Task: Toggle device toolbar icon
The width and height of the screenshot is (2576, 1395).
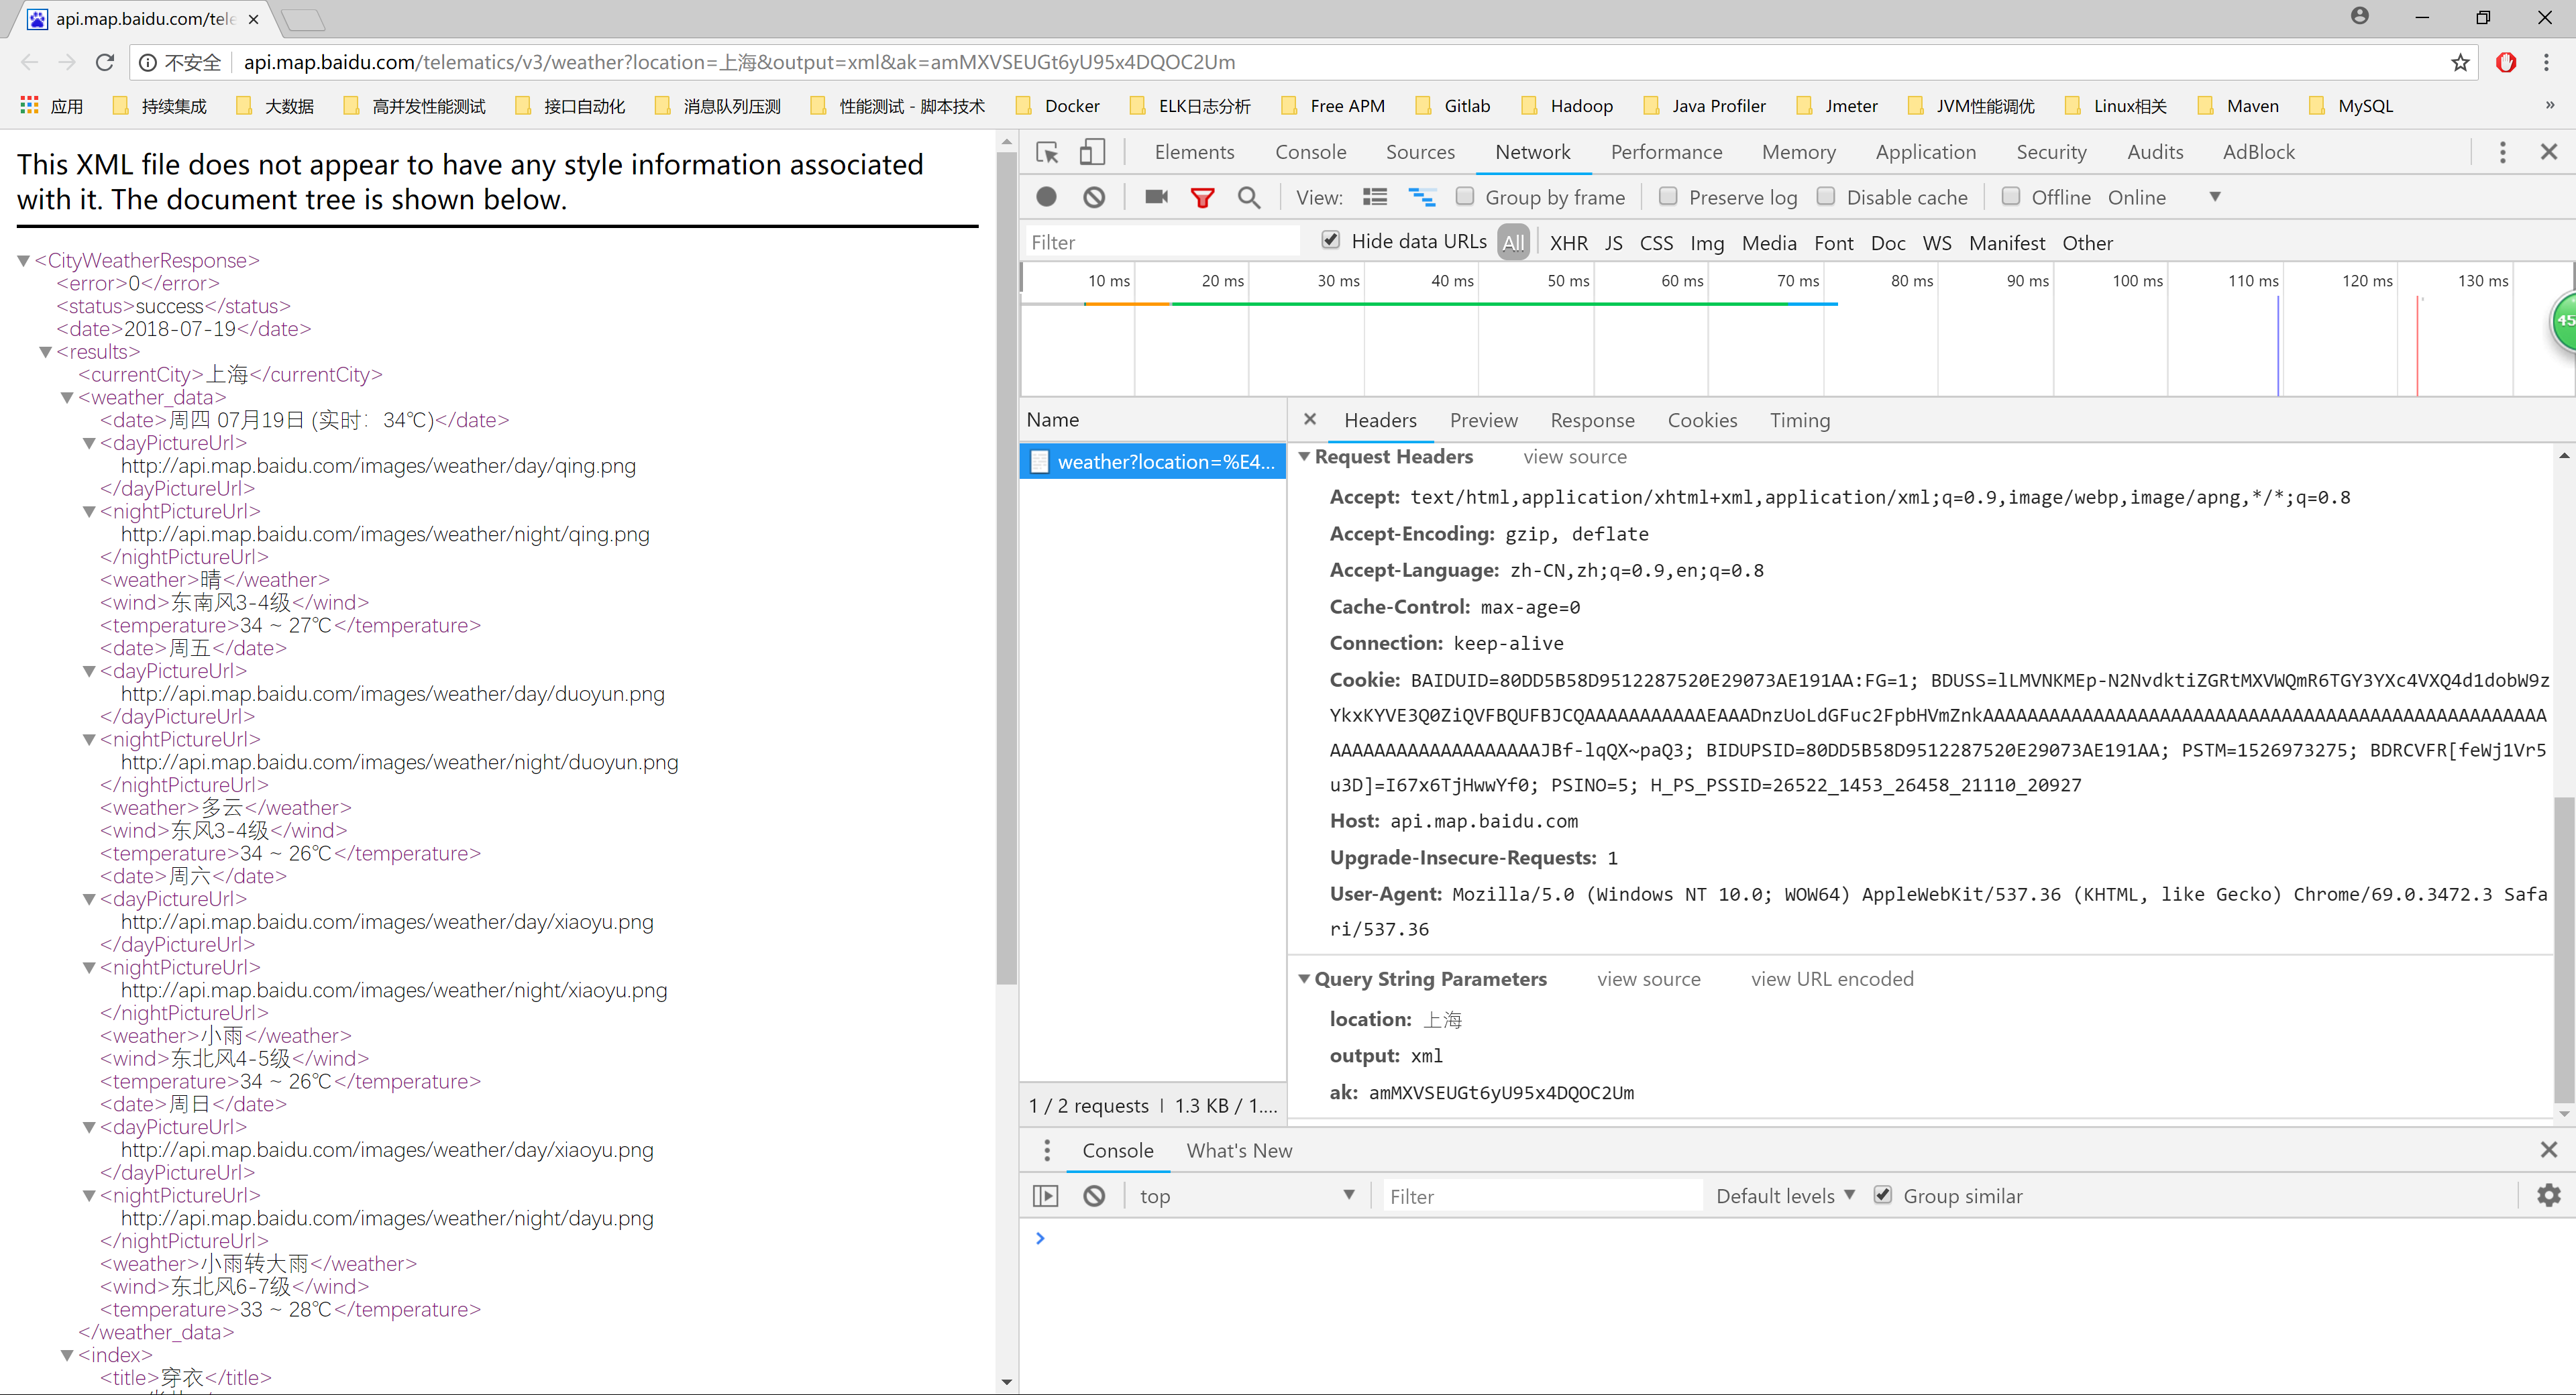Action: (1092, 152)
